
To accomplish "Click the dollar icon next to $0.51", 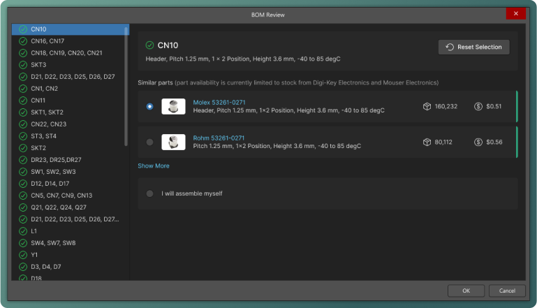I will pyautogui.click(x=478, y=106).
